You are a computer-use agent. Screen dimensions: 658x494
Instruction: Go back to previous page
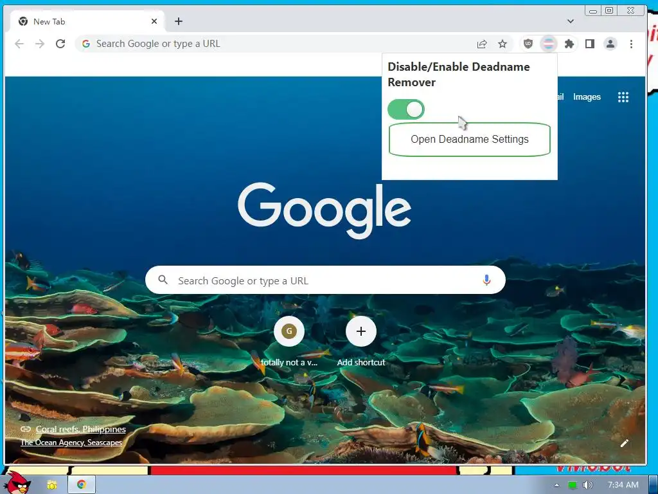click(x=19, y=44)
